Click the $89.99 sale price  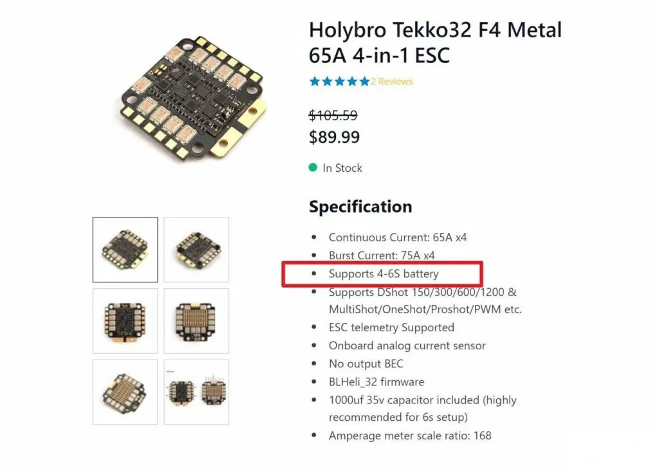(335, 137)
